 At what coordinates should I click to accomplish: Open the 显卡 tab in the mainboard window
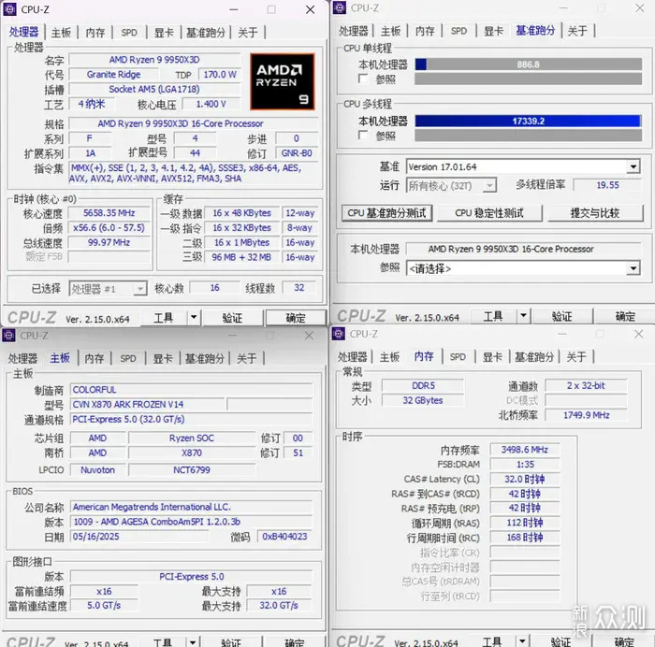pyautogui.click(x=163, y=358)
